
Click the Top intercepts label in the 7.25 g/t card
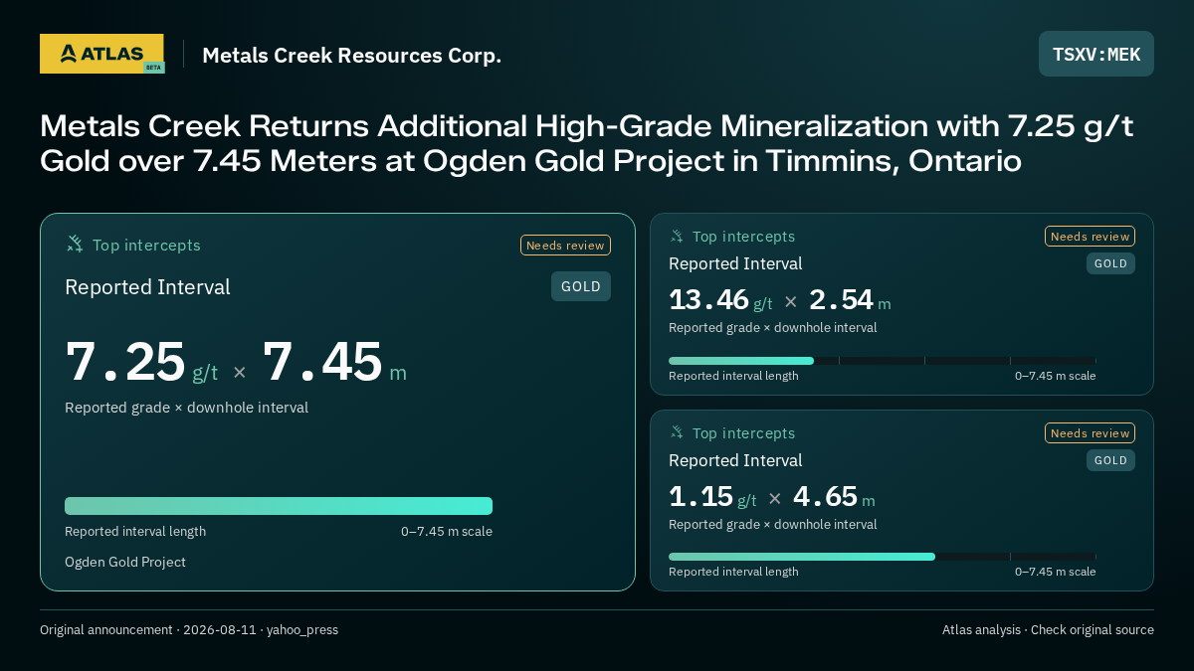(x=146, y=246)
